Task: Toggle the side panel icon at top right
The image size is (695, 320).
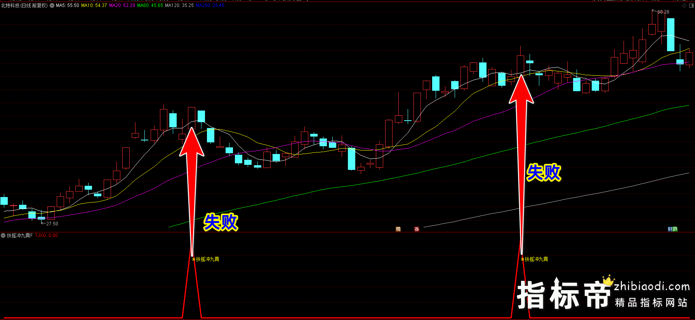Action: (691, 5)
